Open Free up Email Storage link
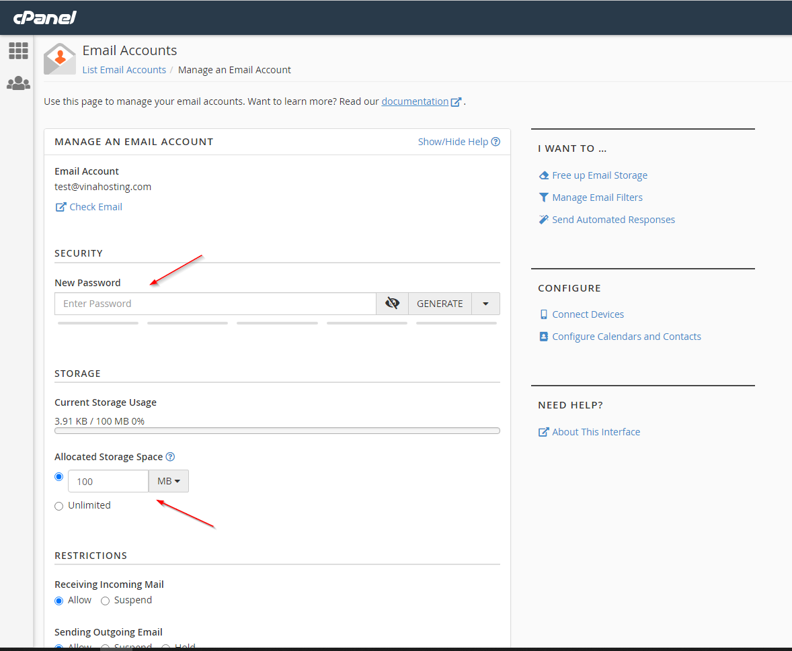 point(599,175)
